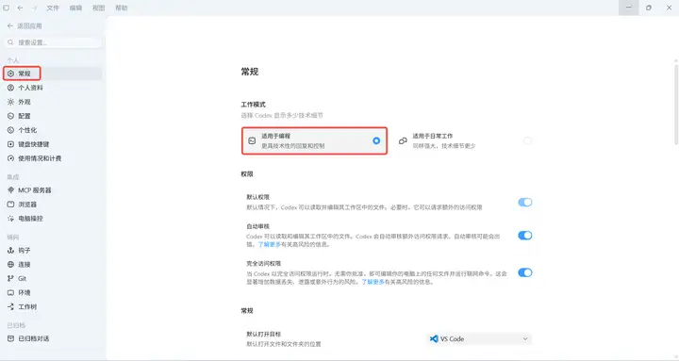Open 电脑操控 computer control settings
679x361 pixels.
click(53, 219)
